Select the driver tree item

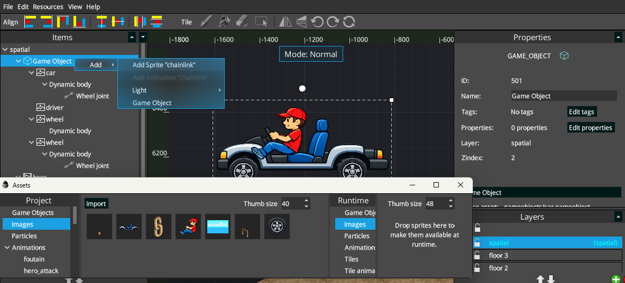tap(54, 108)
